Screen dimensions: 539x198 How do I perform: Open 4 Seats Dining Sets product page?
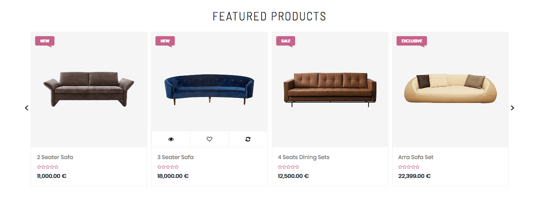[x=303, y=157]
